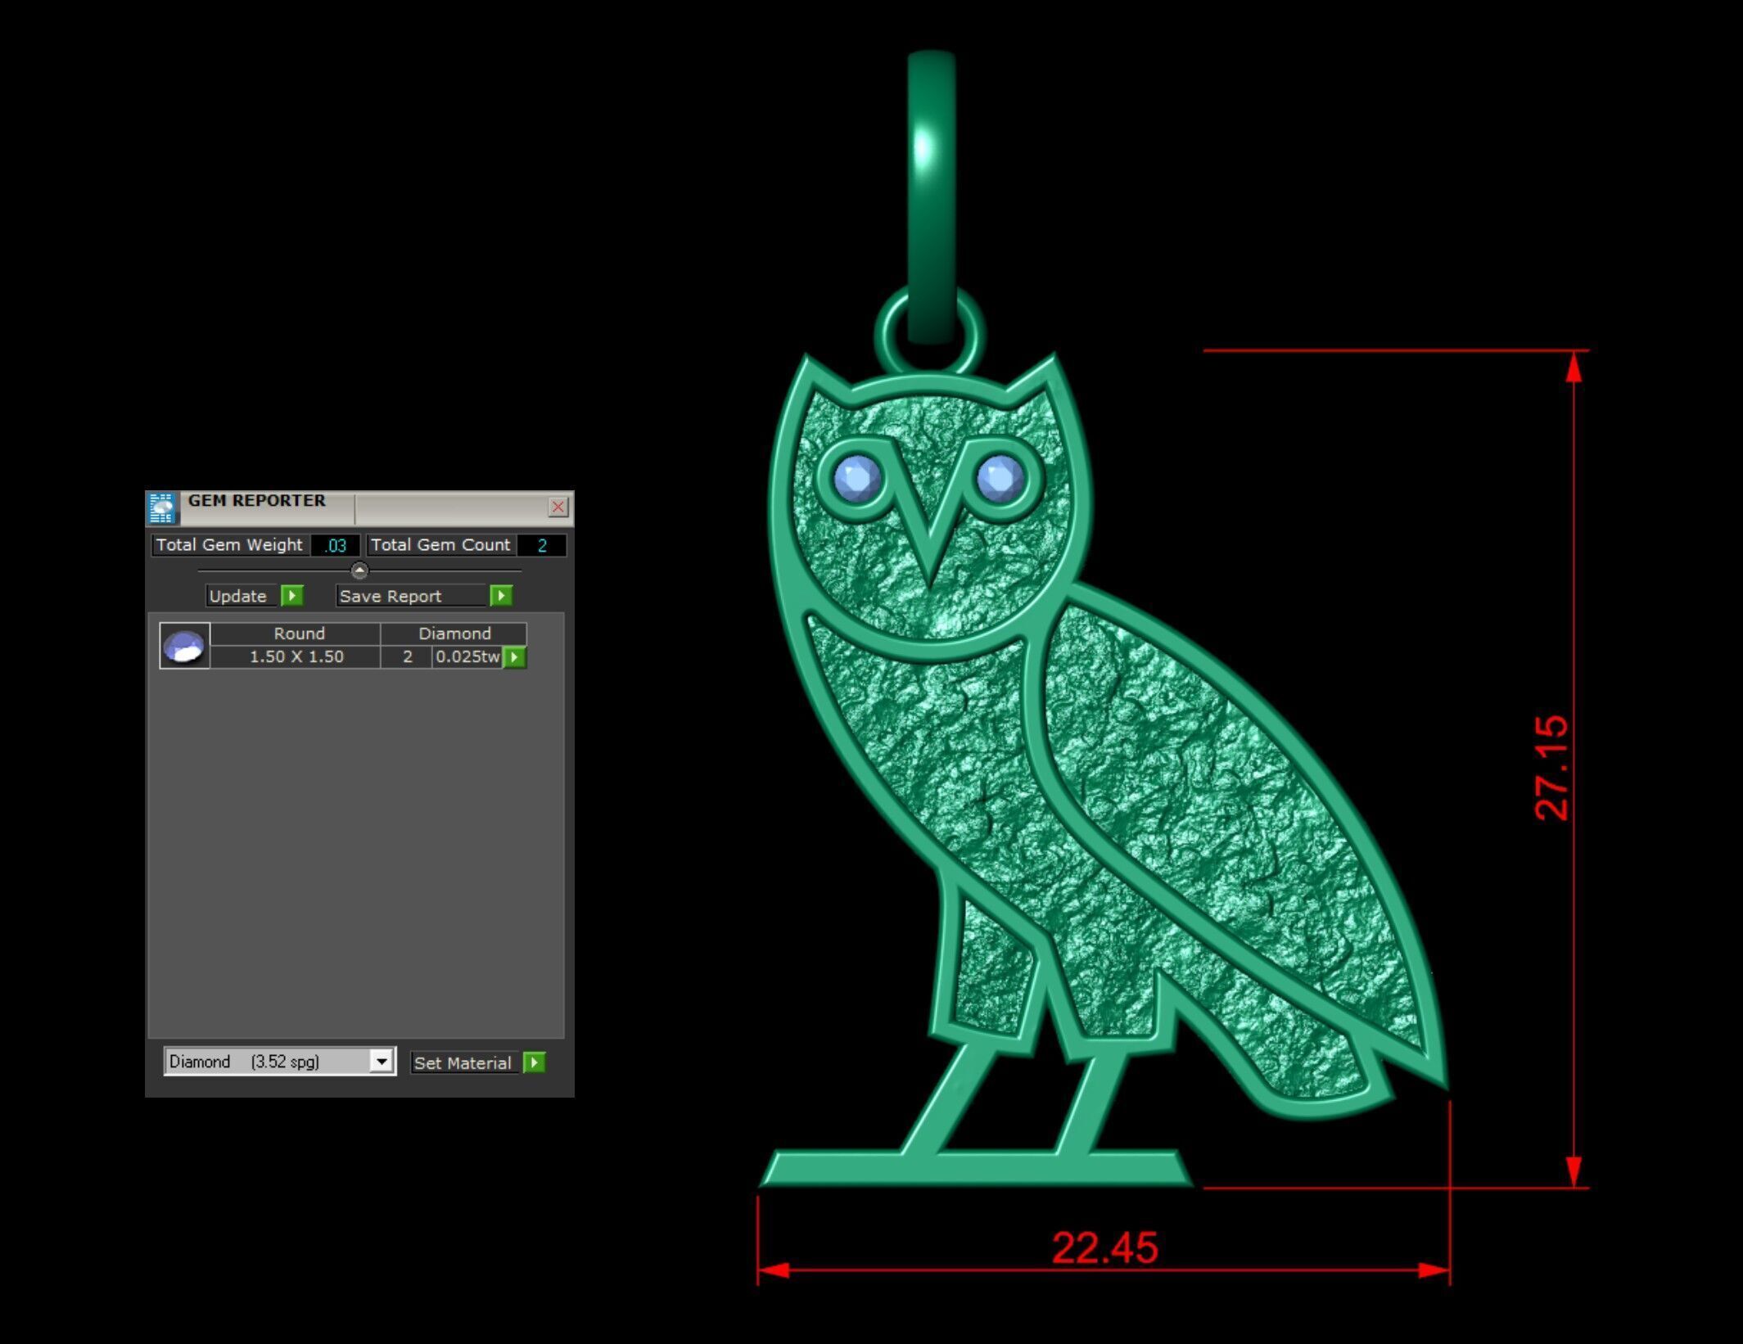Open the Diamond (3.52 spg) material dropdown

280,1062
